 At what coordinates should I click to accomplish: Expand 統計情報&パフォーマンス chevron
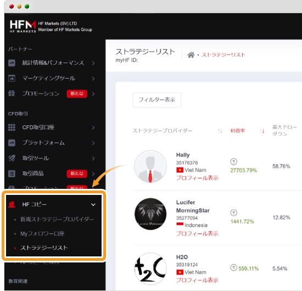pos(93,63)
